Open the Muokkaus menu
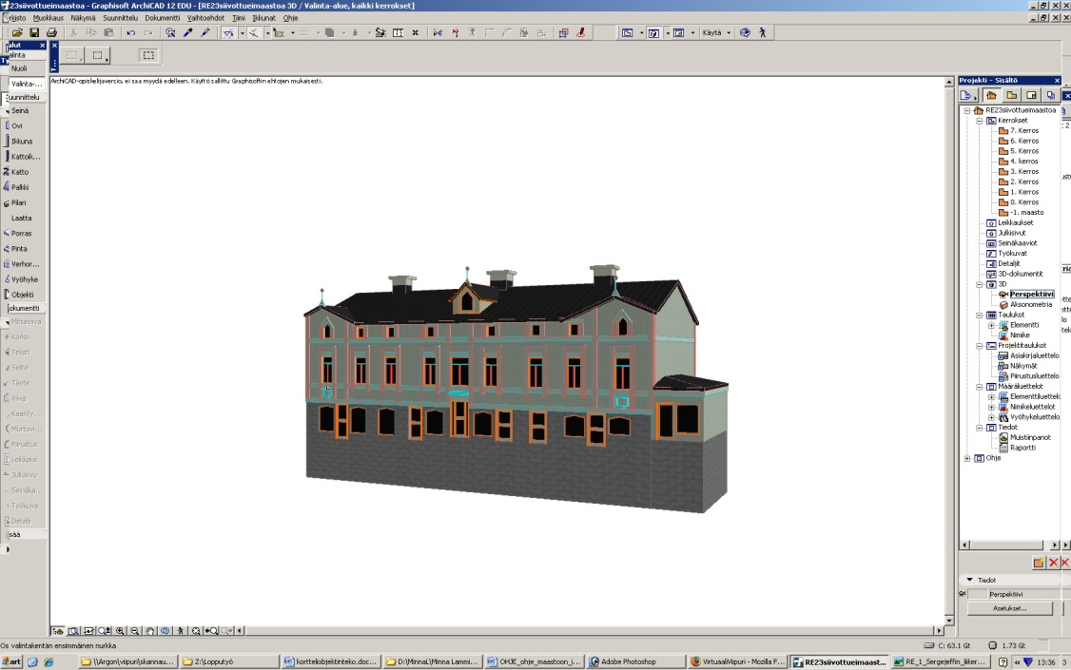This screenshot has height=670, width=1071. click(49, 18)
